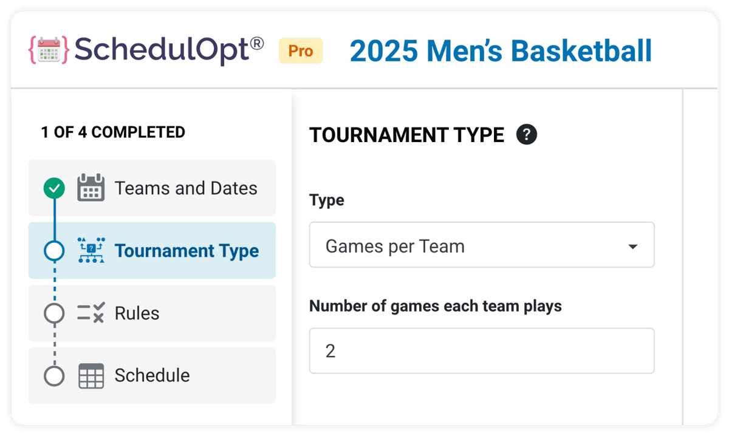Screen dimensions: 729x436
Task: Click the Schedule table grid icon
Action: (91, 376)
